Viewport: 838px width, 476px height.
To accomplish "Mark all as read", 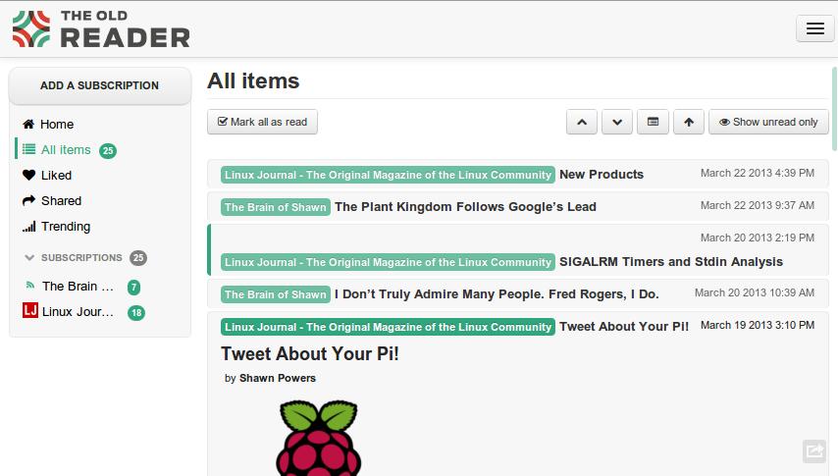I will pyautogui.click(x=262, y=122).
